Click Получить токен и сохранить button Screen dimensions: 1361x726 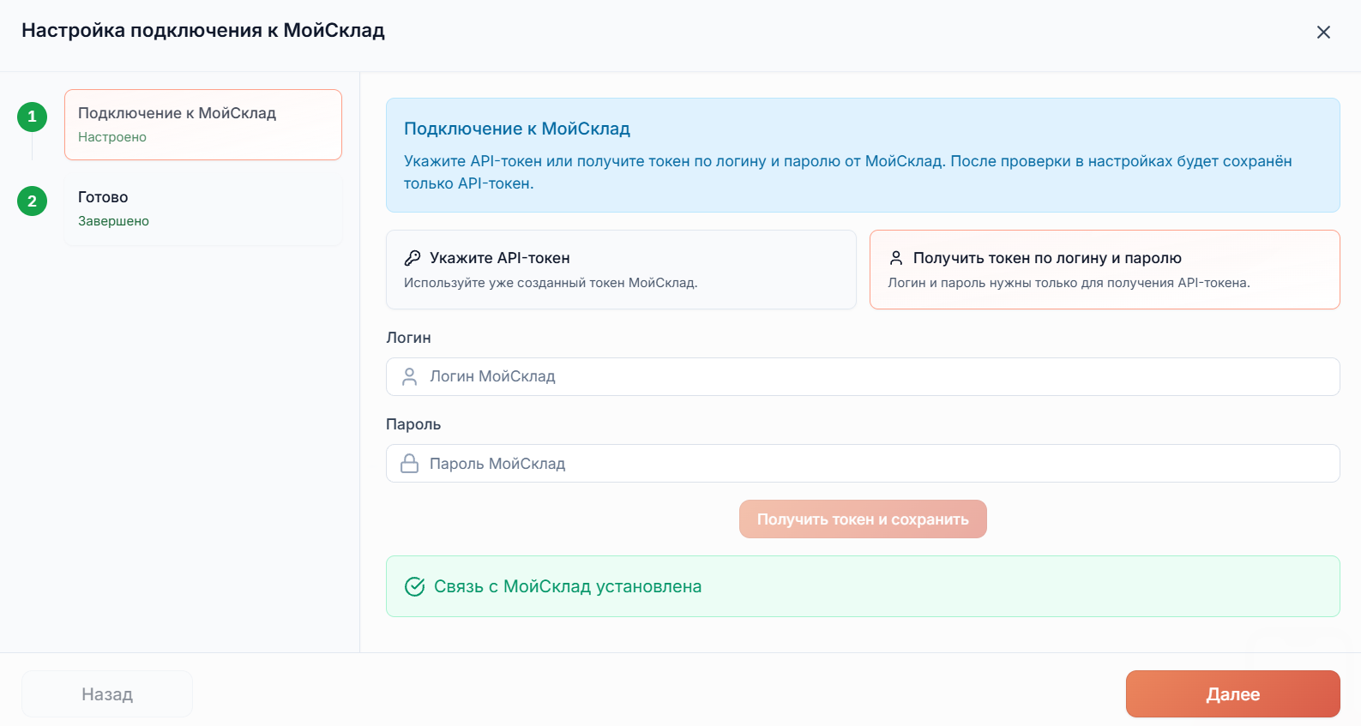pyautogui.click(x=863, y=519)
